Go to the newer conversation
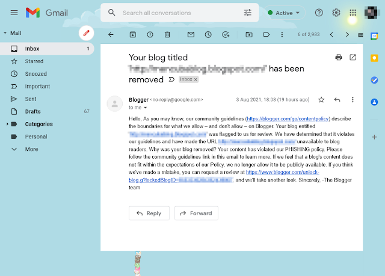 [331, 35]
